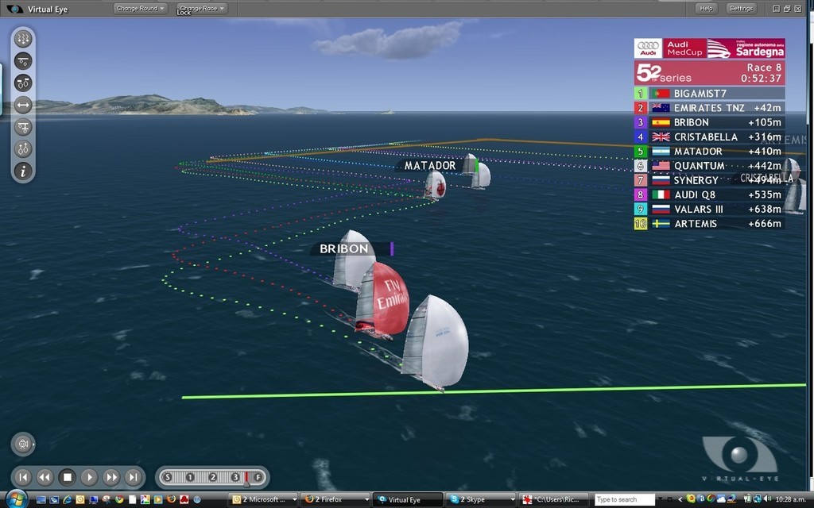
Task: Open Google Chrome from quick launch
Action: 119,500
